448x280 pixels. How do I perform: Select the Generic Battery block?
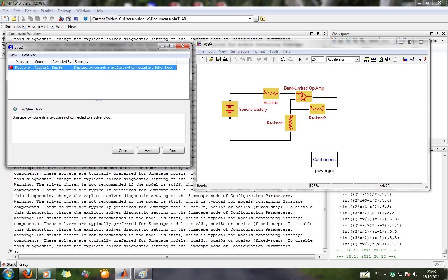coord(230,109)
